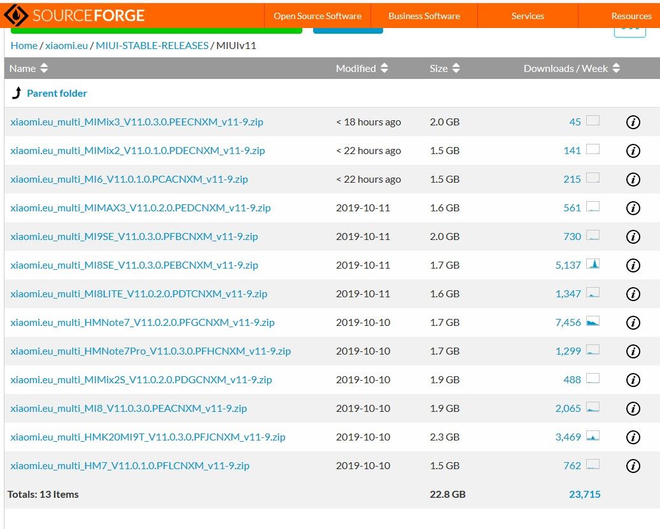Open info icon for MI9SE zip row
Viewport: 660px width, 529px height.
pos(633,237)
